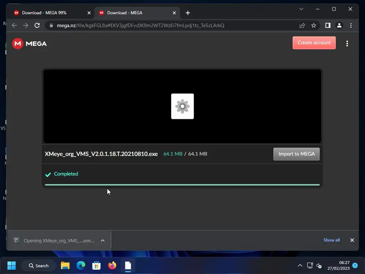Share this page icon in address bar

pos(302,25)
